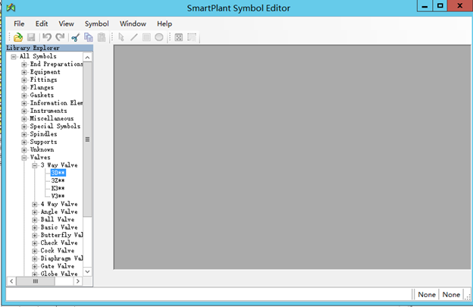Open the Symbol menu
Viewport: 473px width, 307px height.
click(x=96, y=23)
